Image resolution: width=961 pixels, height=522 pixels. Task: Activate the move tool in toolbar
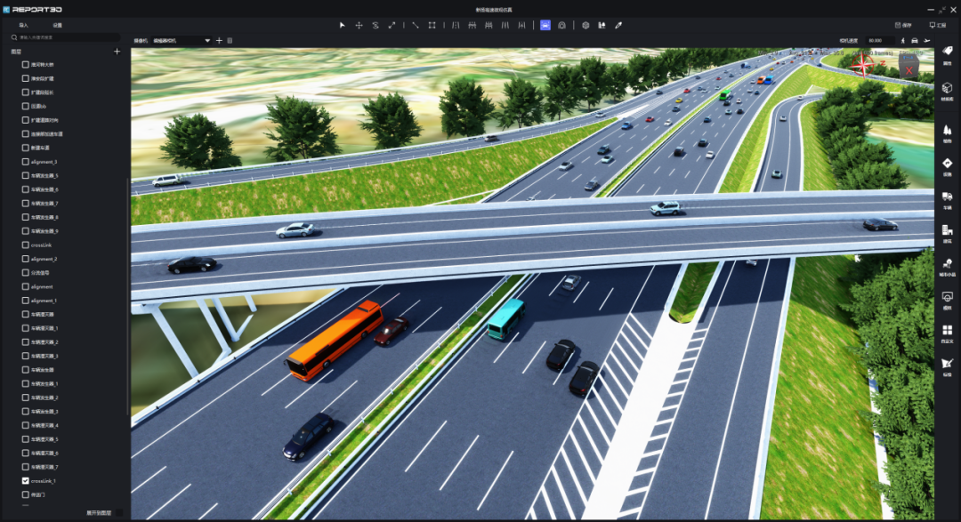[x=359, y=25]
